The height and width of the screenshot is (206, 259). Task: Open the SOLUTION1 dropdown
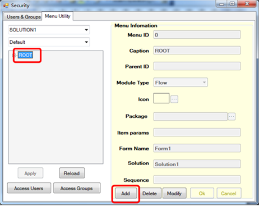pyautogui.click(x=49, y=30)
